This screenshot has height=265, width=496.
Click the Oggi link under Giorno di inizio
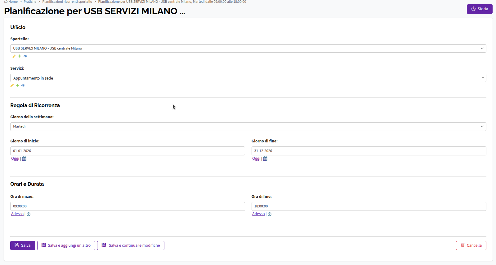[x=15, y=159]
